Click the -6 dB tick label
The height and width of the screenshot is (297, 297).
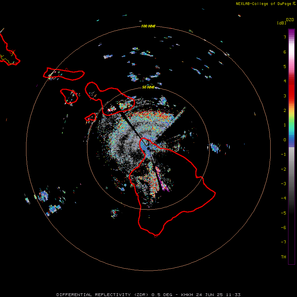click(x=283, y=228)
